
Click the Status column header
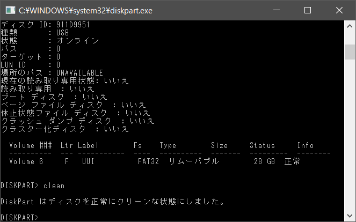coord(262,145)
